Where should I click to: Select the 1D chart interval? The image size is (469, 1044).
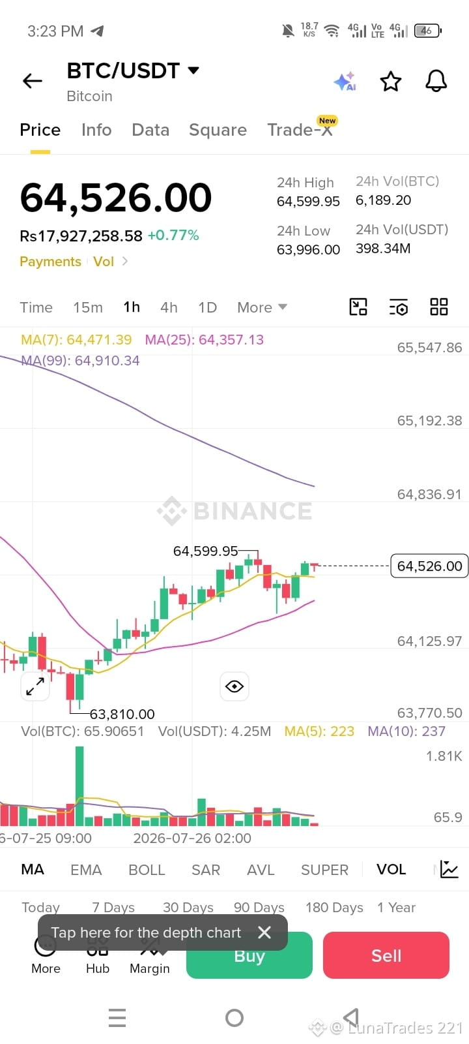[x=207, y=307]
